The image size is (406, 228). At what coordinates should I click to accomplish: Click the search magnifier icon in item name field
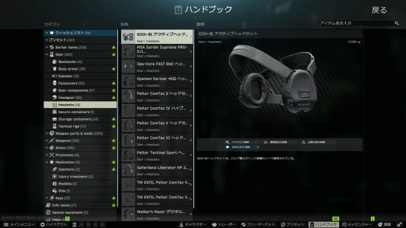click(396, 23)
